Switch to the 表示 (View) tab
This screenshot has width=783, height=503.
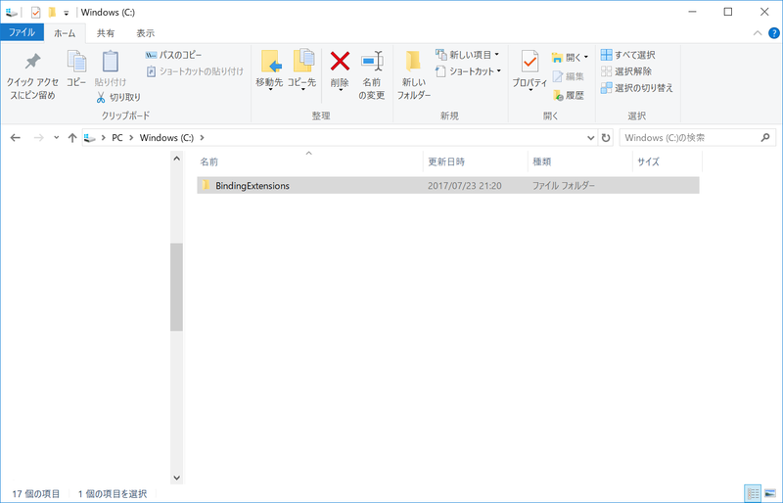pos(145,33)
